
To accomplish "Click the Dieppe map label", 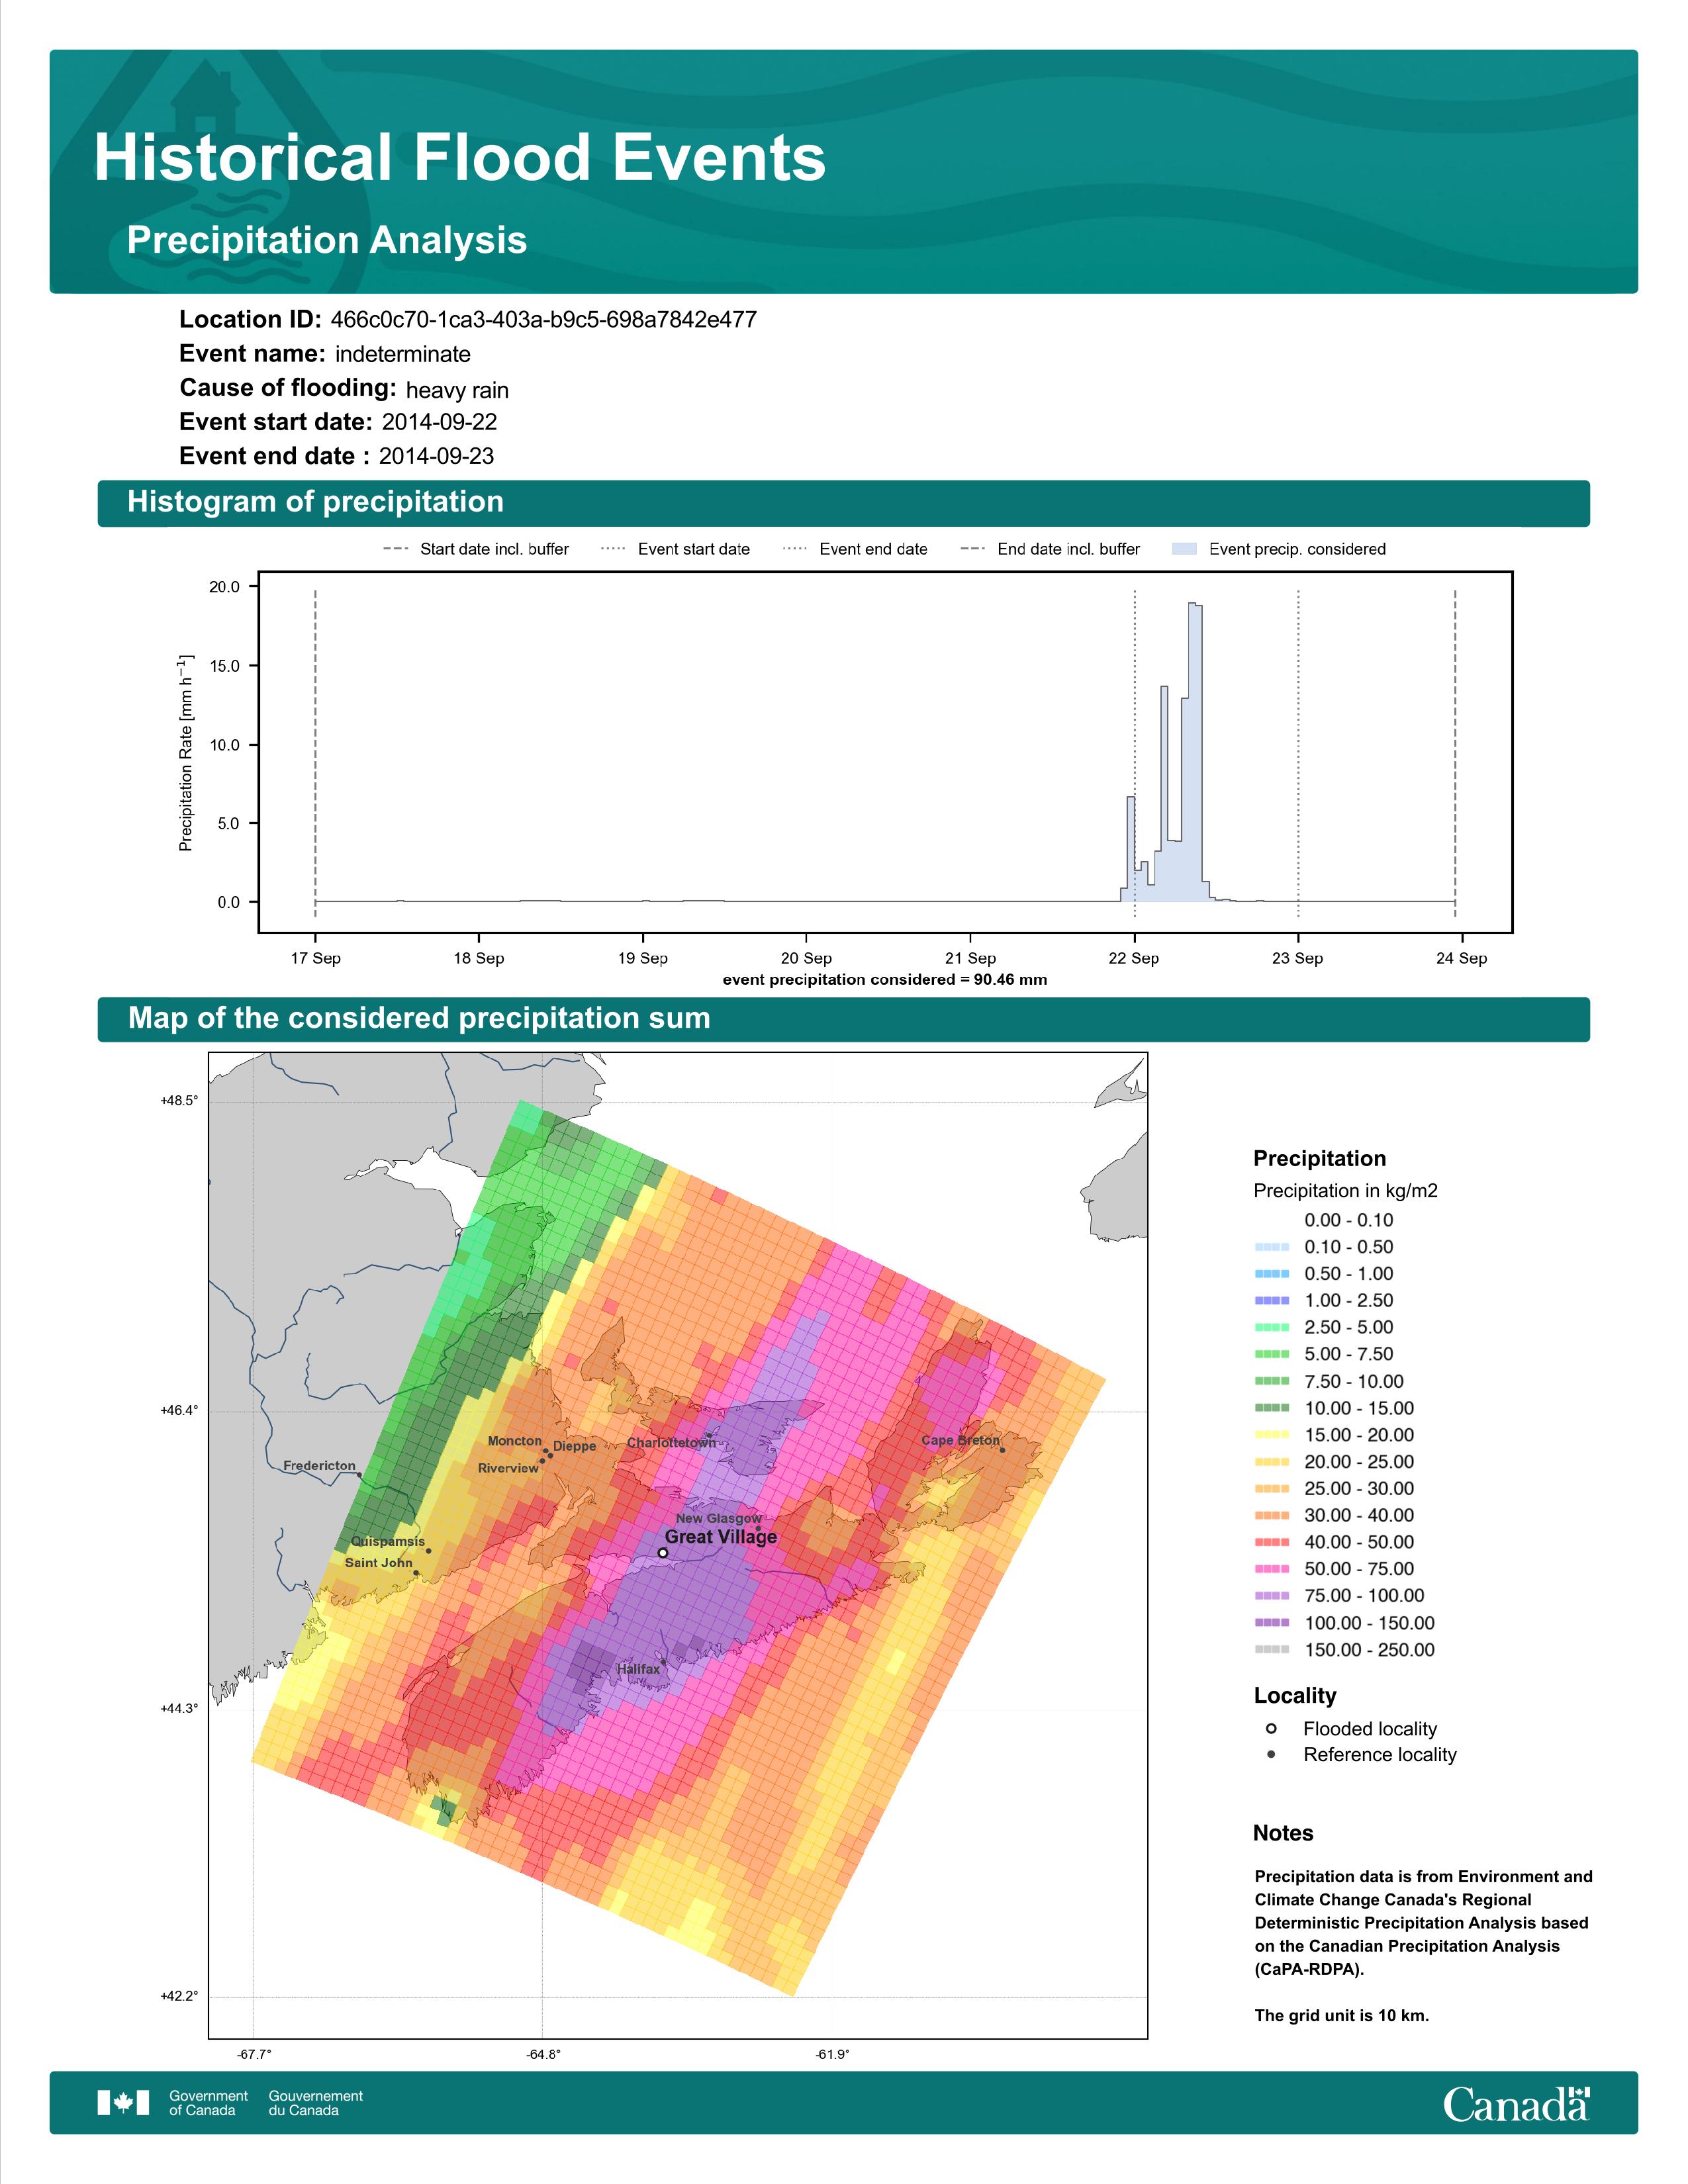I will 575,1446.
